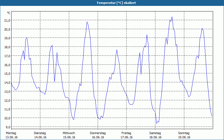Viewport: 224px width, 140px height.
Task: Click the date 14.06.16
Action: tap(40, 137)
